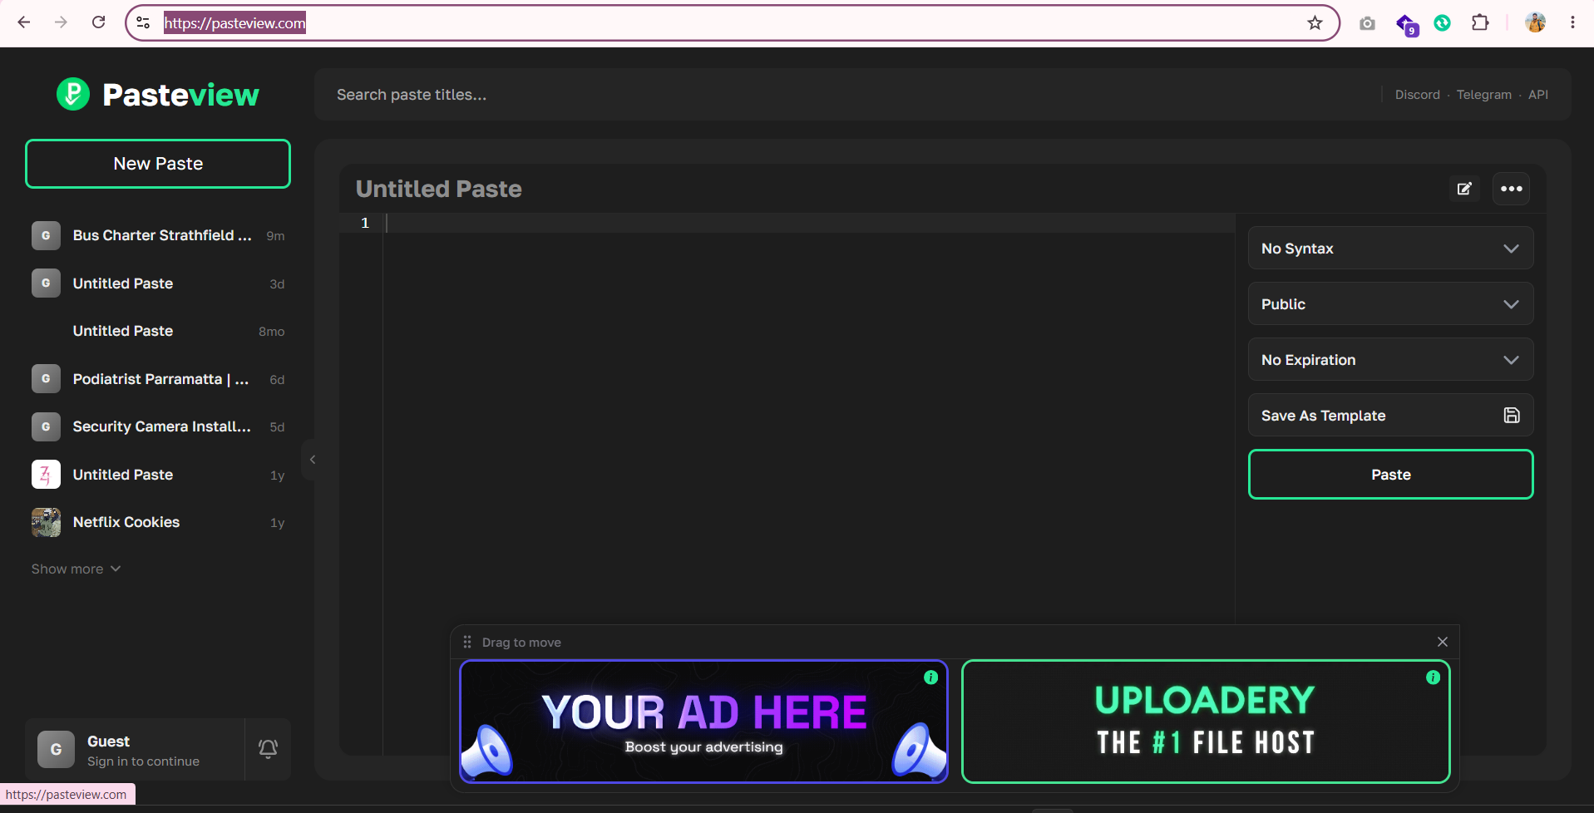The width and height of the screenshot is (1594, 813).
Task: Click the green Paste button
Action: tap(1390, 475)
